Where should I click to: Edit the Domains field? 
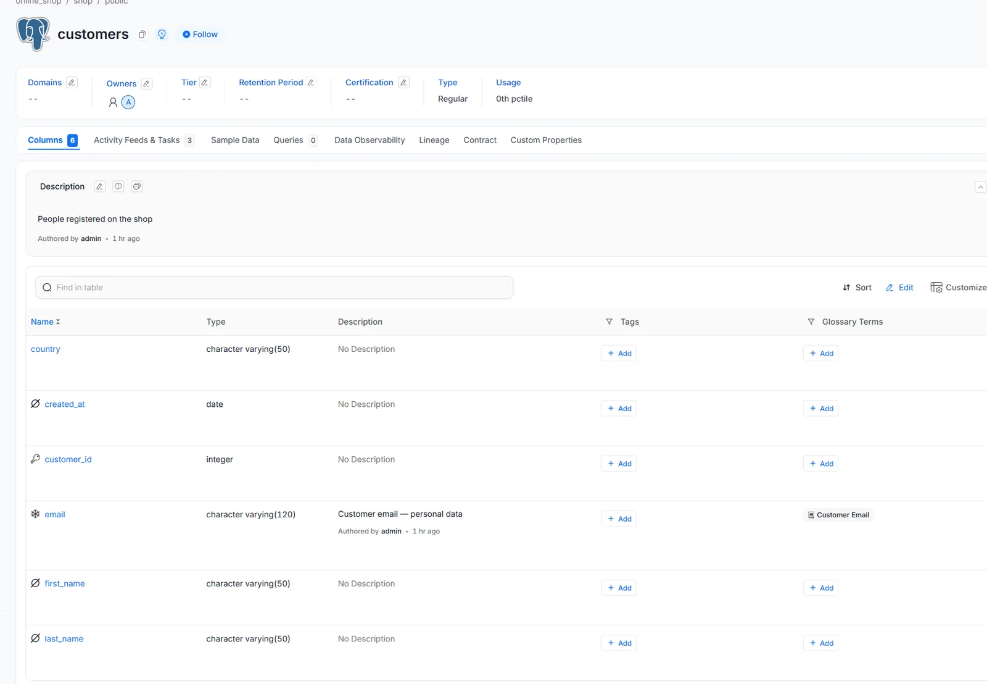coord(72,83)
